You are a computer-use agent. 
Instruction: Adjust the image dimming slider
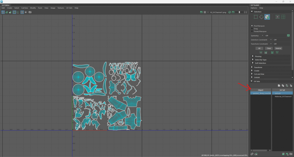point(239,12)
